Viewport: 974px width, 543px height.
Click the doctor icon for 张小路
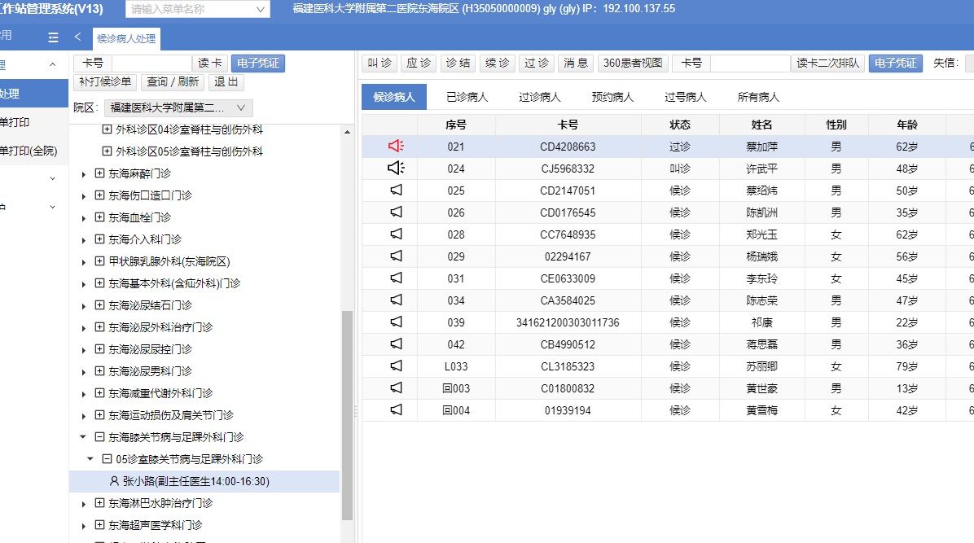click(114, 481)
